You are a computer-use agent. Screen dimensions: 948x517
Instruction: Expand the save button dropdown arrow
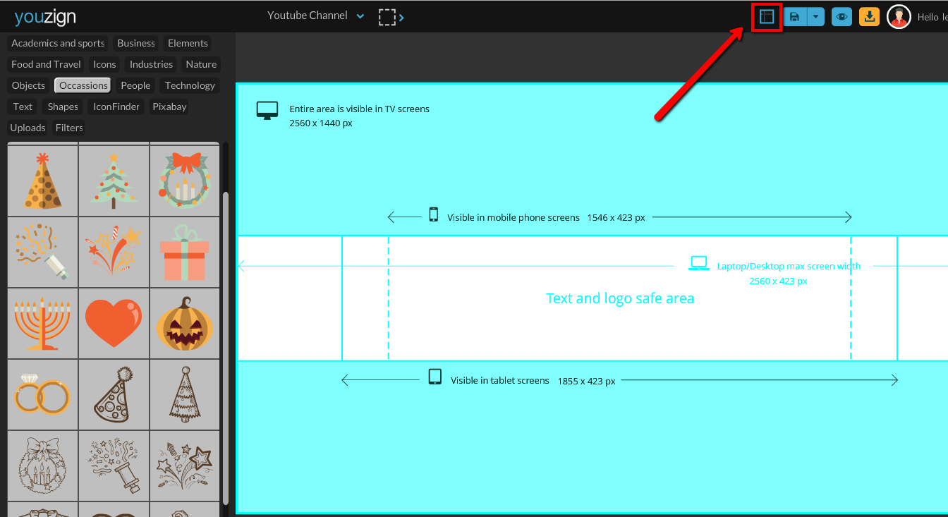(815, 16)
